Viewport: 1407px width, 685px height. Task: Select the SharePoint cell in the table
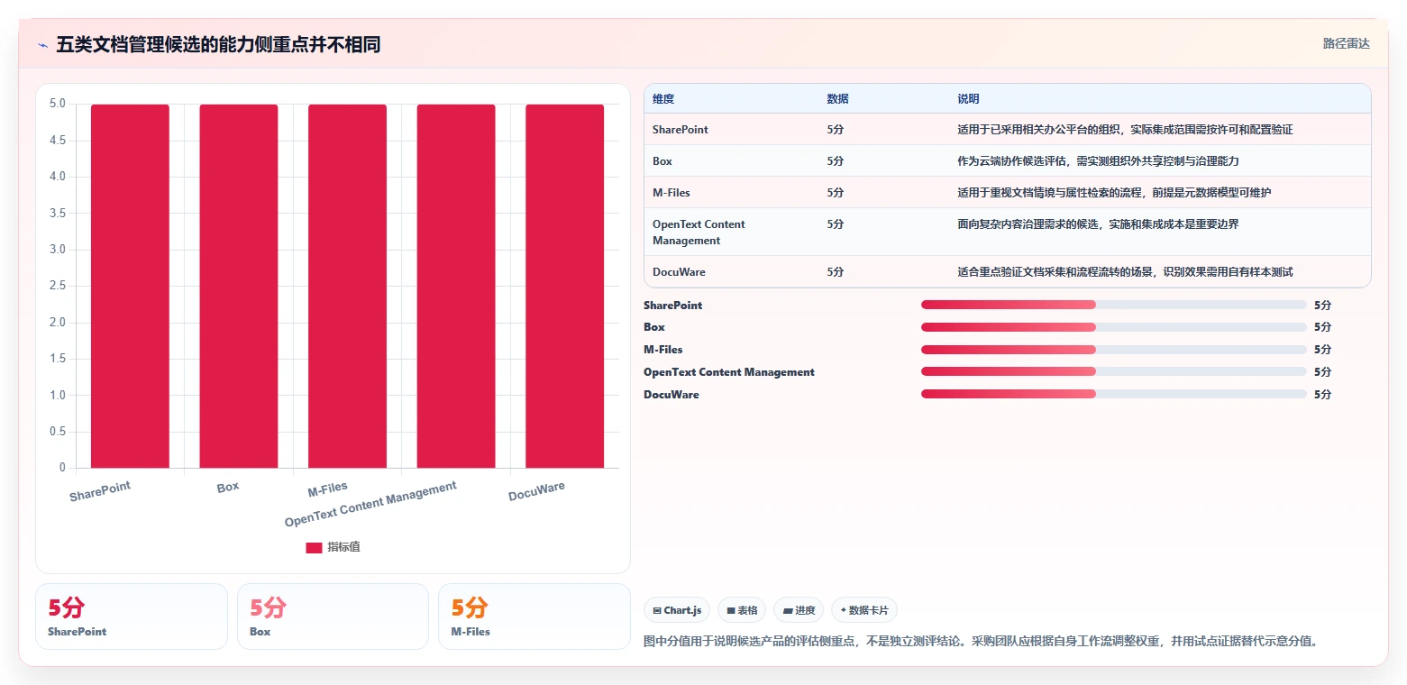681,130
